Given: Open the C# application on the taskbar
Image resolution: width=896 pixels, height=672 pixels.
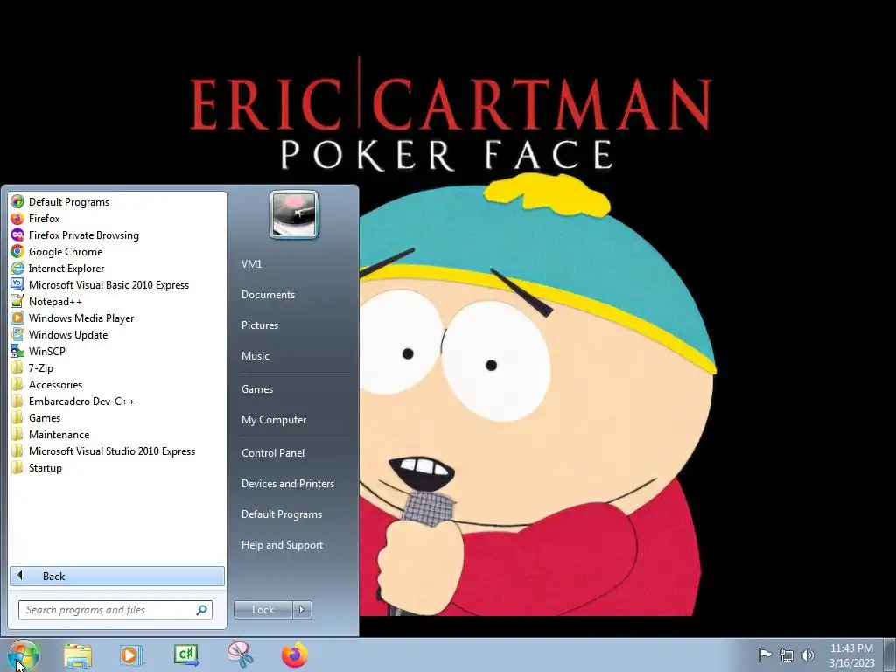Looking at the screenshot, I should pyautogui.click(x=186, y=655).
